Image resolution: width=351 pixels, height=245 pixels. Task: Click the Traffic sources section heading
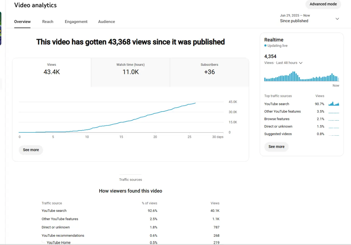(131, 180)
